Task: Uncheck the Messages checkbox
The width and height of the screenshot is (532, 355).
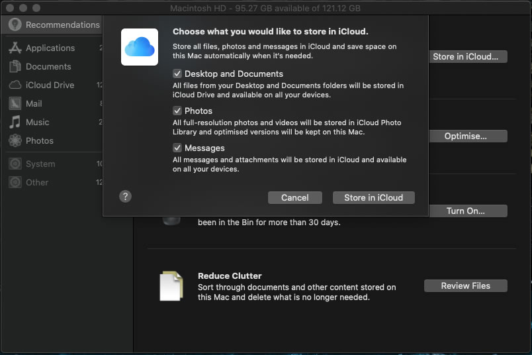Action: point(177,148)
